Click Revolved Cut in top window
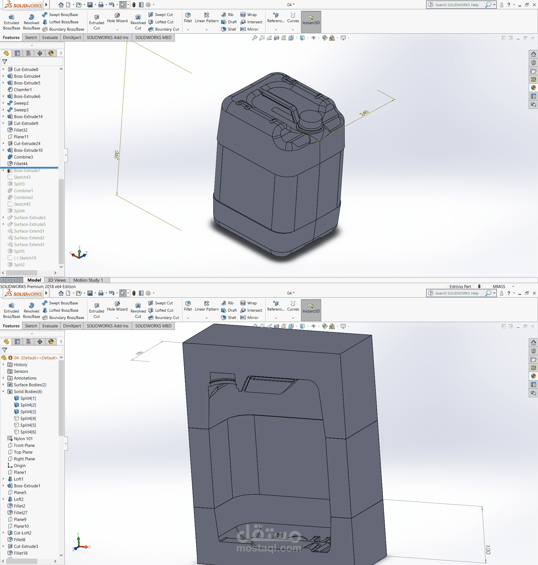 138,22
